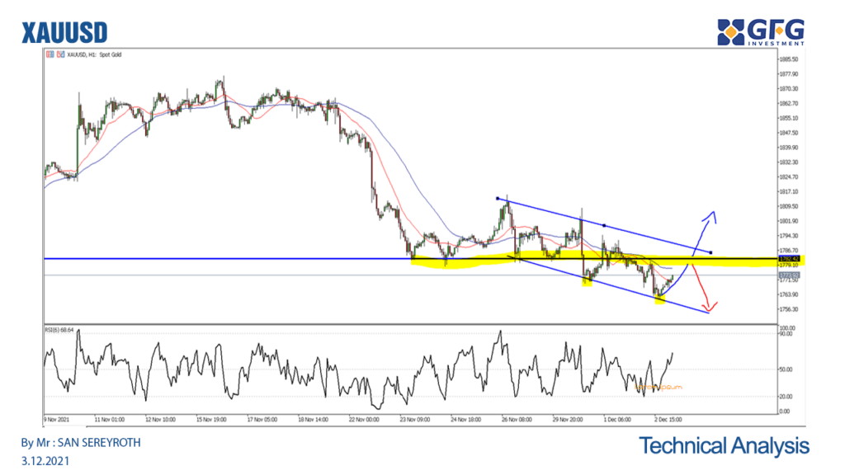The width and height of the screenshot is (845, 475).
Task: Click the GFG Investment logo
Action: (761, 31)
